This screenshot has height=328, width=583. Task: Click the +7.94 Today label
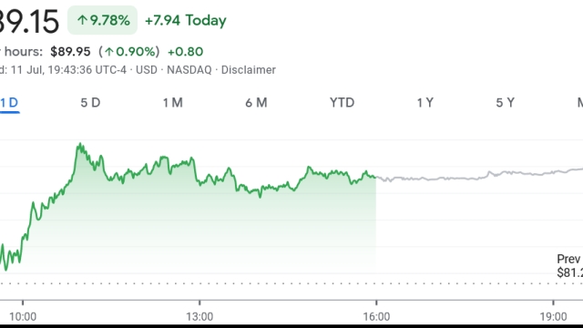click(x=186, y=20)
